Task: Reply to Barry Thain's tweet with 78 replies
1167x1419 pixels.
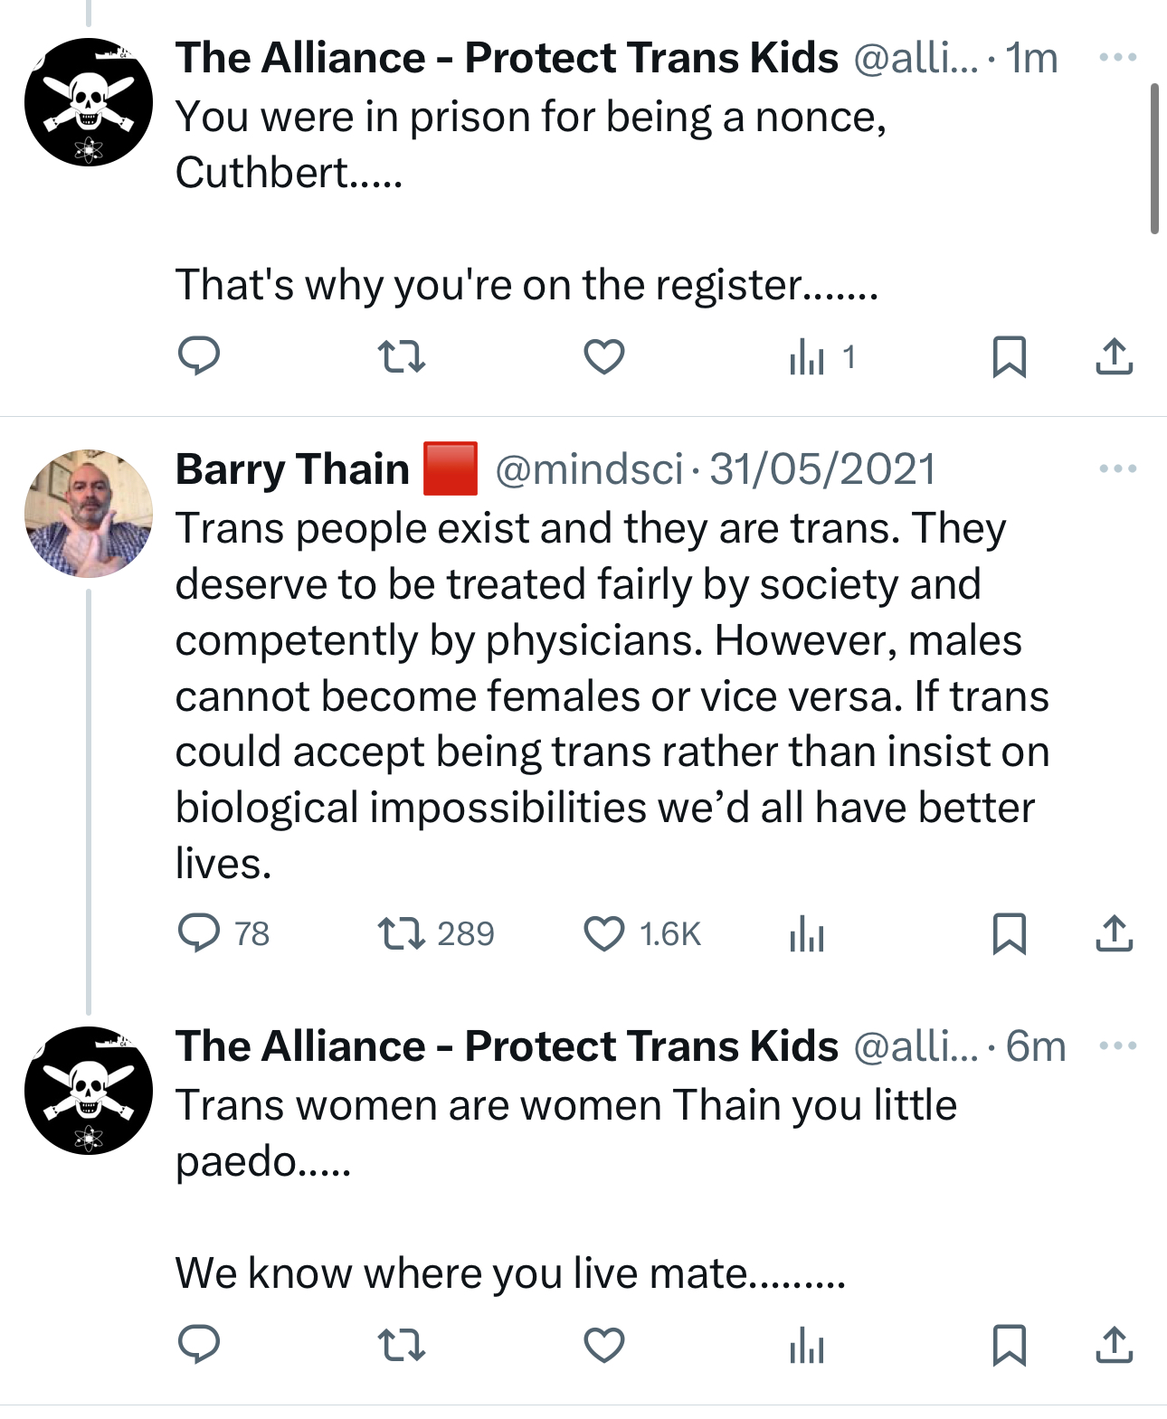Action: click(x=199, y=933)
